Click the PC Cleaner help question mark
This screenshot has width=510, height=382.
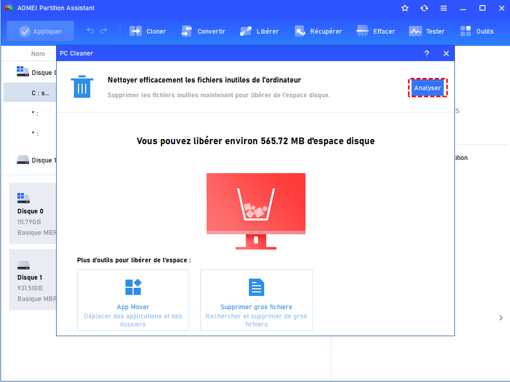pos(427,53)
